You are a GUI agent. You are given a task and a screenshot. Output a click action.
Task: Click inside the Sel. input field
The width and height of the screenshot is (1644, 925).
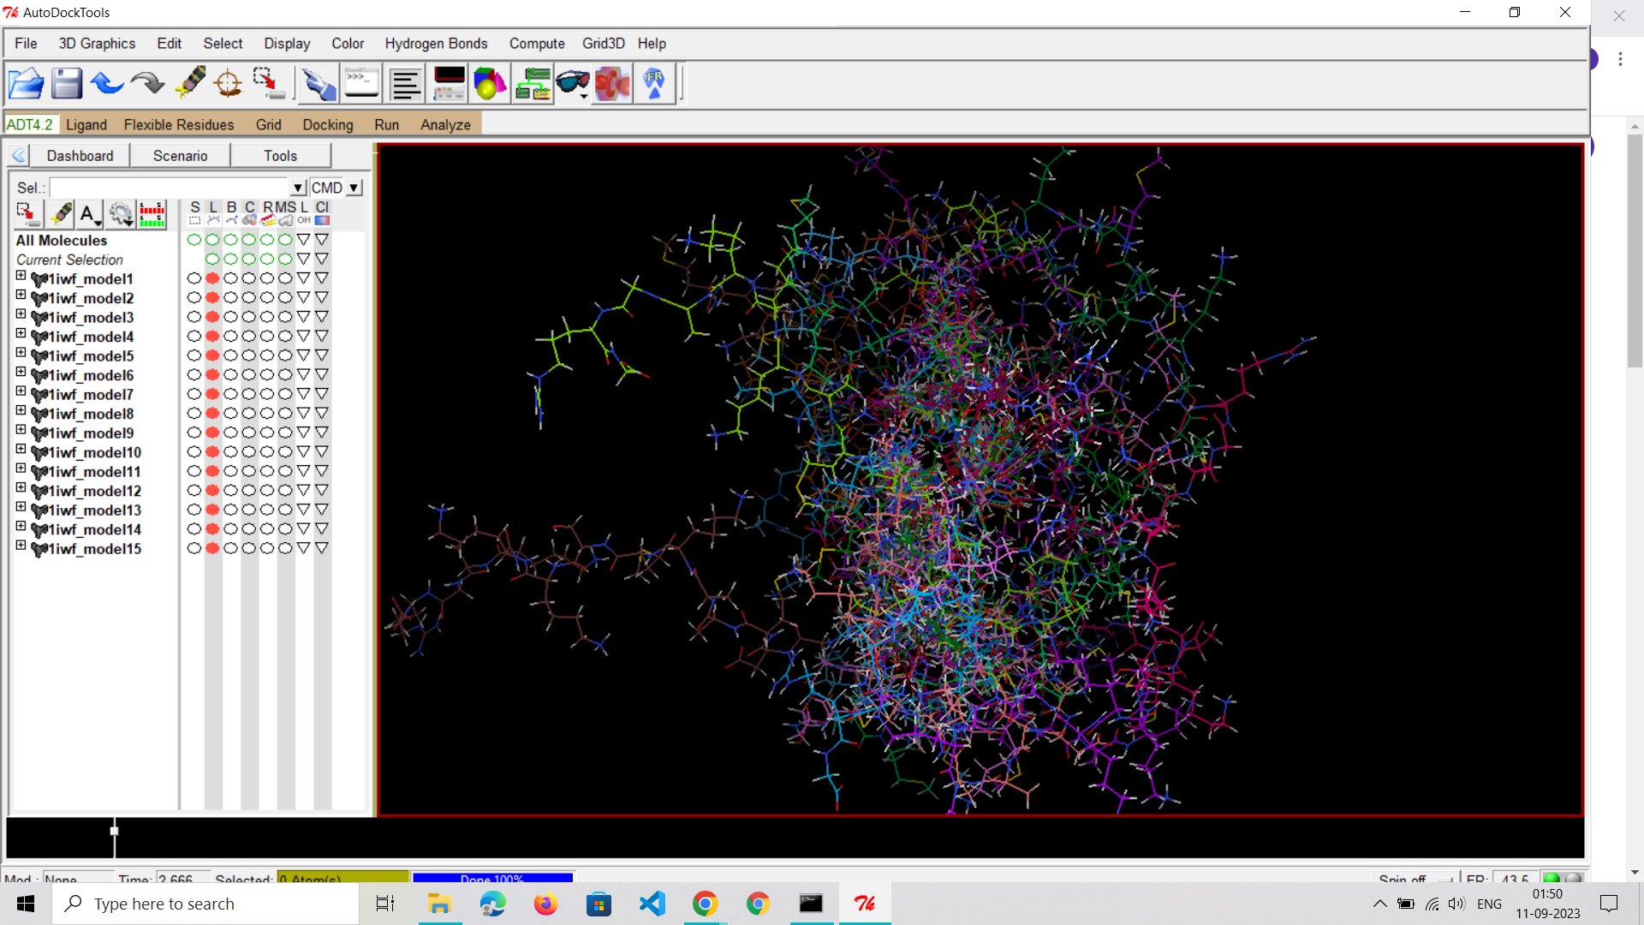pyautogui.click(x=170, y=188)
